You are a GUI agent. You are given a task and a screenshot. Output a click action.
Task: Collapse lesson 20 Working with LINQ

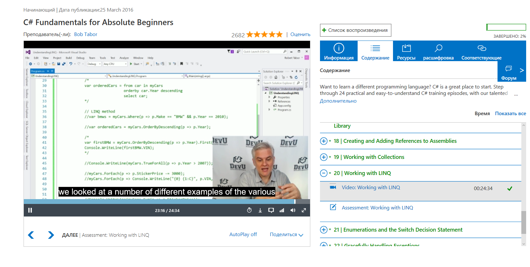click(x=324, y=173)
